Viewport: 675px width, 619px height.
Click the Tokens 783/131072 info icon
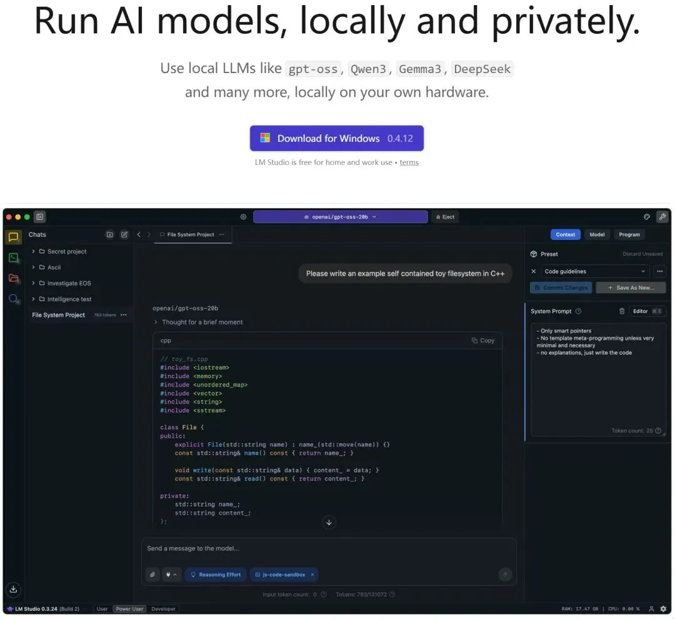tap(392, 595)
